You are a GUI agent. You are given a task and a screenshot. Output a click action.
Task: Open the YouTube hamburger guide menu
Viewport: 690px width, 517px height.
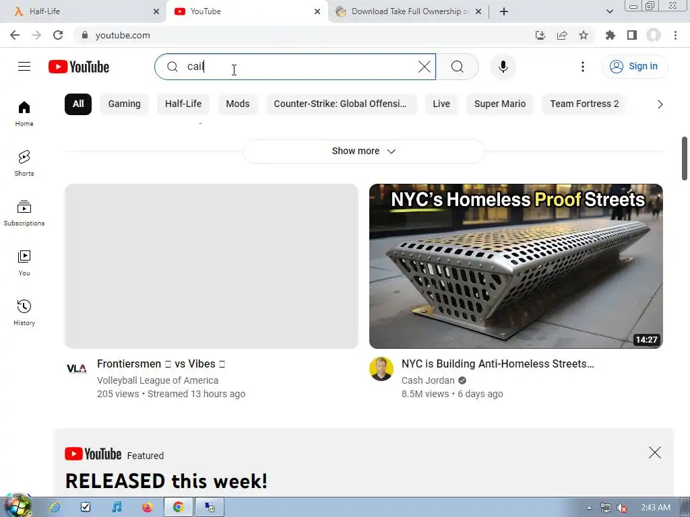point(24,67)
